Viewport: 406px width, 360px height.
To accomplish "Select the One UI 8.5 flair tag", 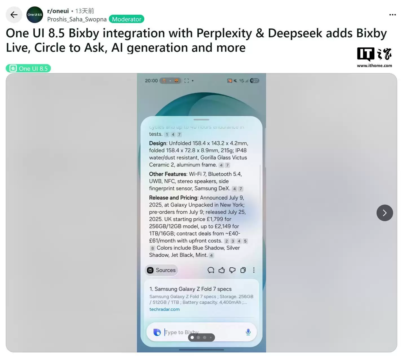I will (x=28, y=68).
